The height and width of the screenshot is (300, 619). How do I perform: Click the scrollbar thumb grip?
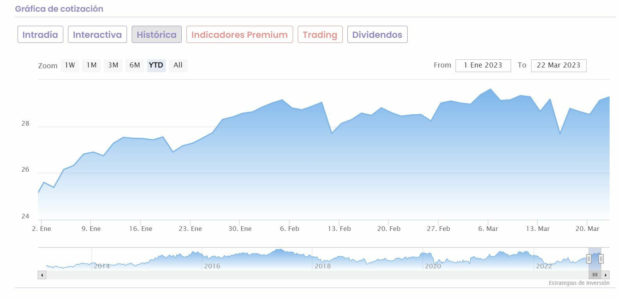[595, 275]
